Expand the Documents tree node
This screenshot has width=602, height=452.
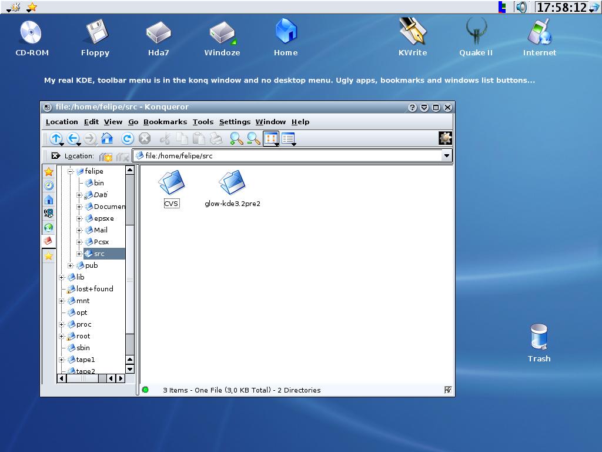pos(79,207)
